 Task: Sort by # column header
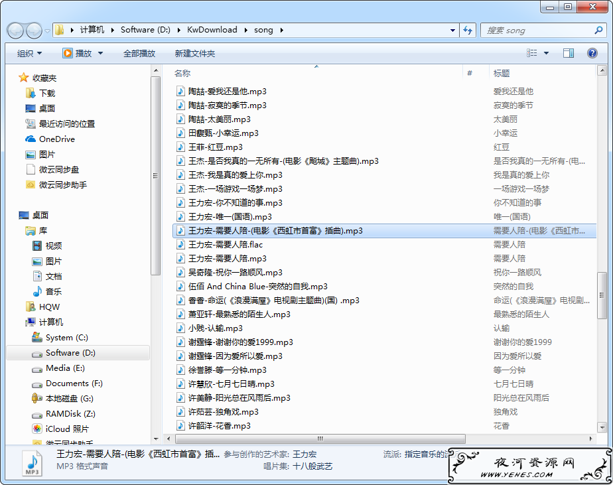tap(470, 73)
